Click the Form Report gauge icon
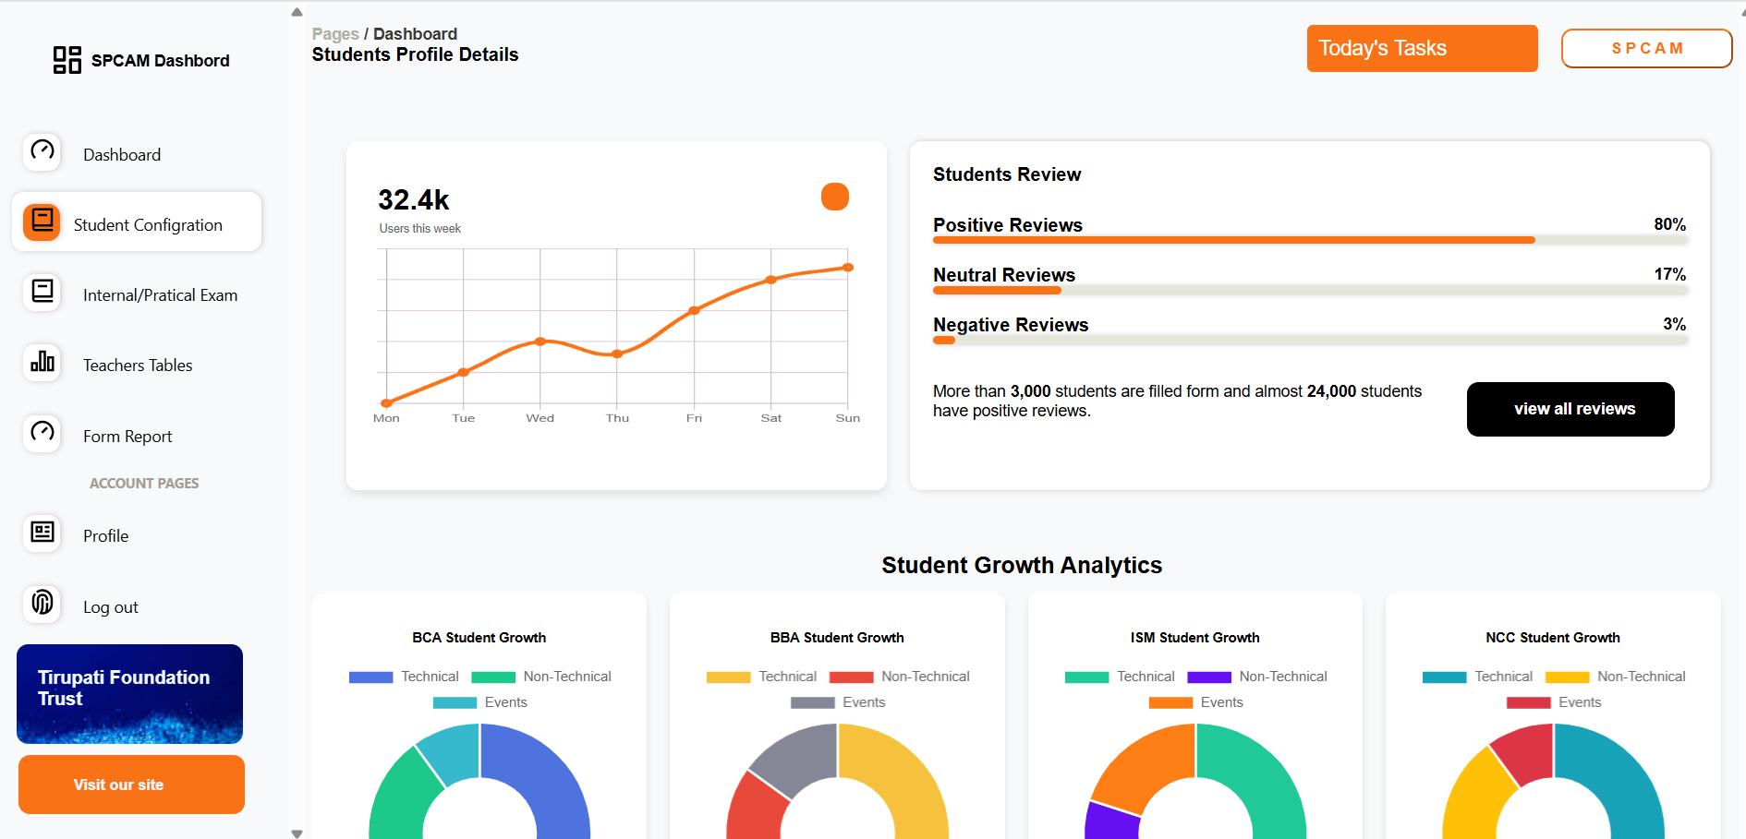This screenshot has height=839, width=1746. (x=42, y=432)
